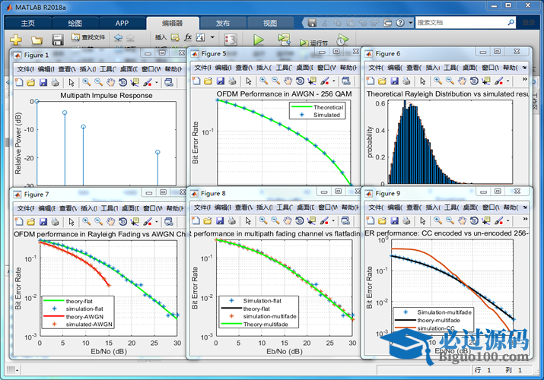Click the insert section dropdown arrow in editor toolbar
The width and height of the screenshot is (544, 380).
(213, 37)
